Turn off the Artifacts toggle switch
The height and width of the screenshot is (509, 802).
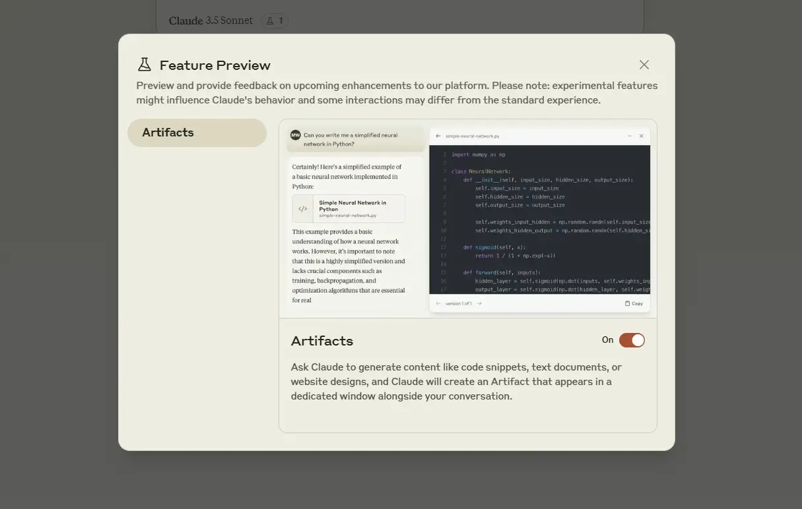pos(632,340)
